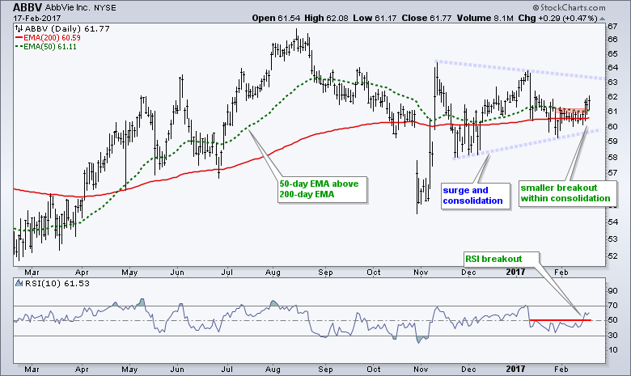Click the '50-day EMA above 200-day EMA' annotation
The width and height of the screenshot is (631, 376).
pyautogui.click(x=323, y=189)
